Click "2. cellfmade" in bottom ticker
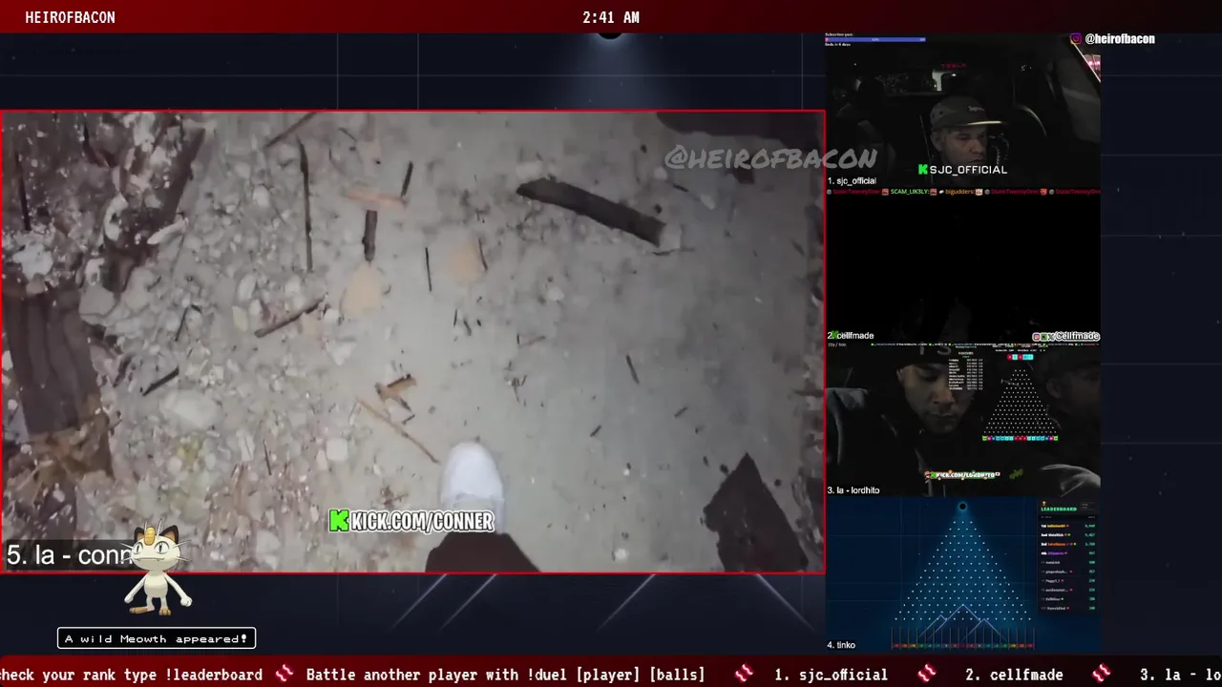 pyautogui.click(x=1014, y=675)
